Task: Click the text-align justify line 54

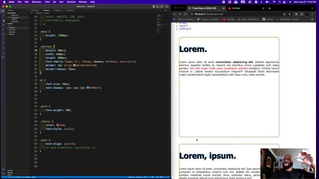Action: (61, 144)
